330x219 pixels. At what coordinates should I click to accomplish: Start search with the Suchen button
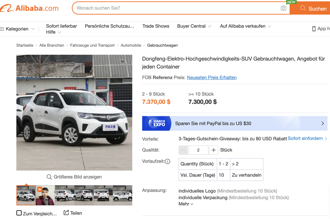pos(310,8)
